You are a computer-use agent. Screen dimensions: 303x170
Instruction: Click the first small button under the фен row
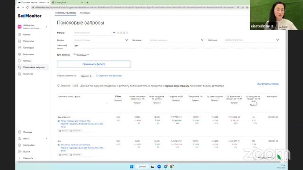pos(63,155)
